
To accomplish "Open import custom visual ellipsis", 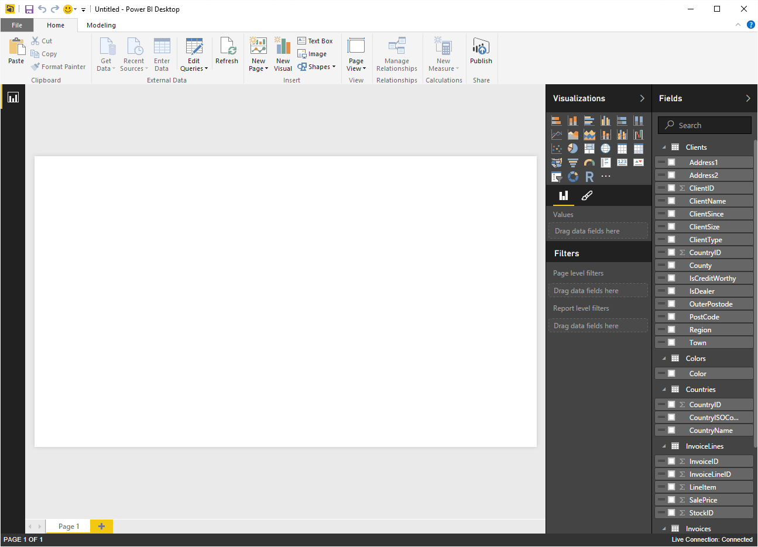I will point(606,176).
